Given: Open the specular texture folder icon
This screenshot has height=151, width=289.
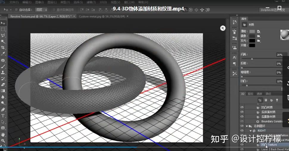Looking at the screenshot, I should 259,36.
